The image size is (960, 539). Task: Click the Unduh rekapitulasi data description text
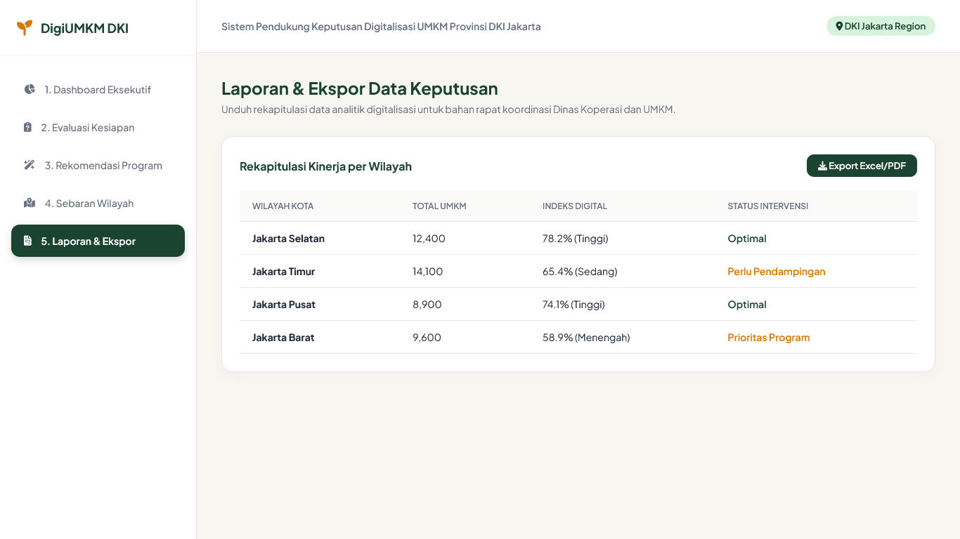click(x=448, y=109)
